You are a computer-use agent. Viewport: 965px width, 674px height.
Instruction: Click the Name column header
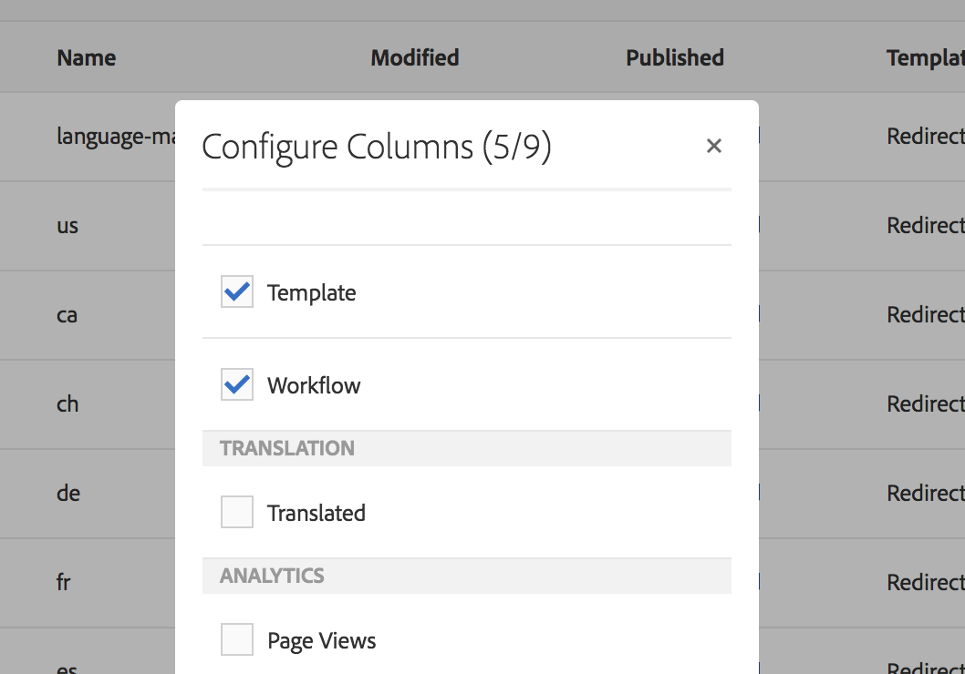pos(87,58)
